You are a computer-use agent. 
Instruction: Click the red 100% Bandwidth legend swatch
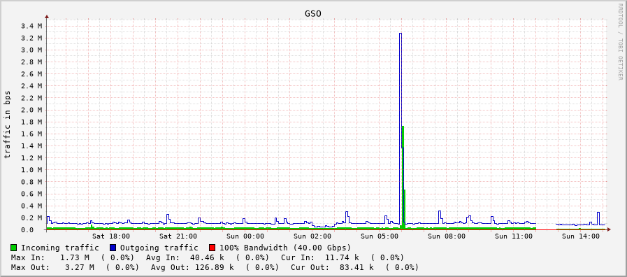[212, 248]
